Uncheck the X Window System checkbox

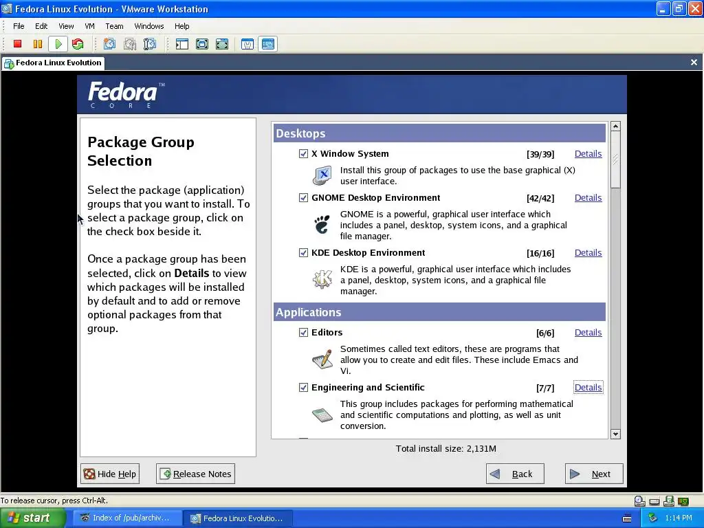[x=303, y=154]
